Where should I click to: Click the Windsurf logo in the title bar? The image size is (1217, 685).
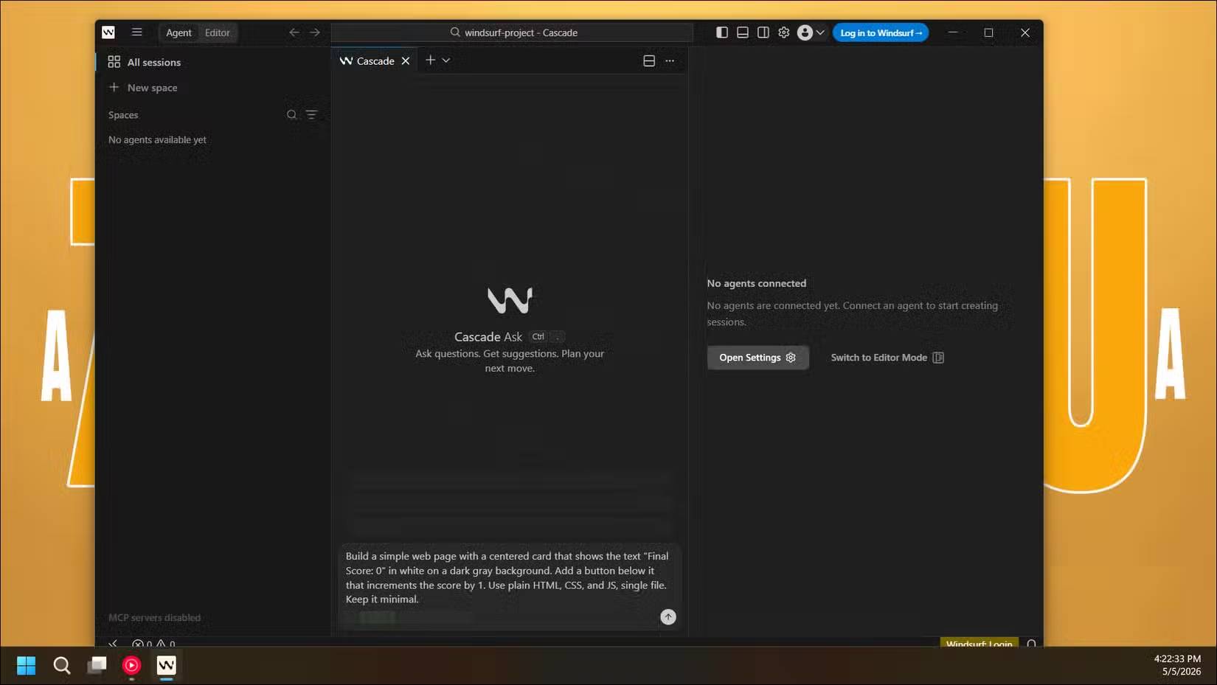108,32
